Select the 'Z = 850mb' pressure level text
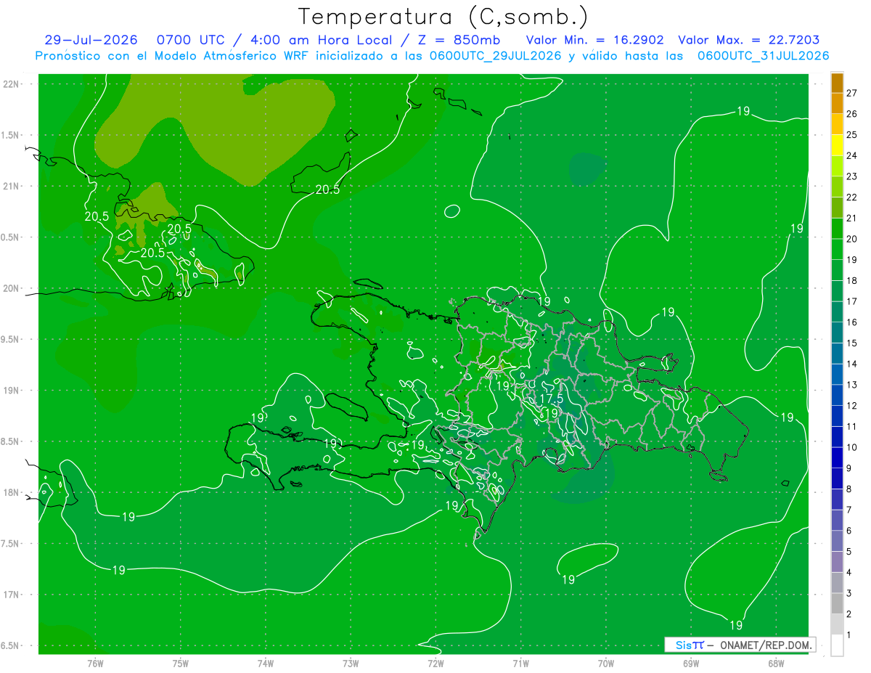 click(x=459, y=41)
